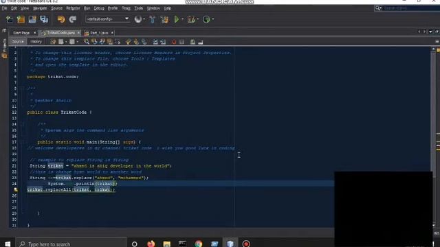Click the New Project toolbar icon
Screen dimensions: 440x247
(21, 19)
